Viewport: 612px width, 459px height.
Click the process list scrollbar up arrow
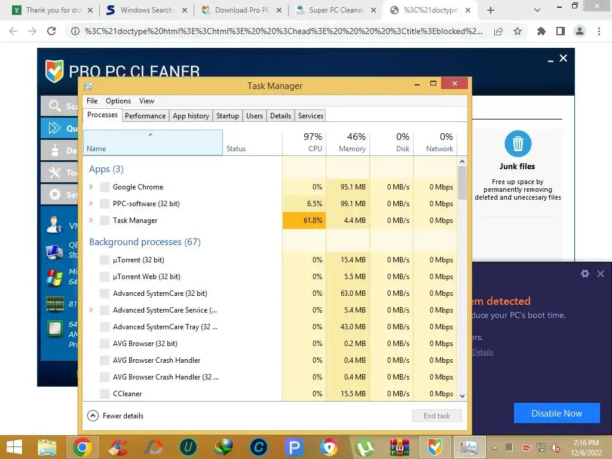click(x=462, y=161)
